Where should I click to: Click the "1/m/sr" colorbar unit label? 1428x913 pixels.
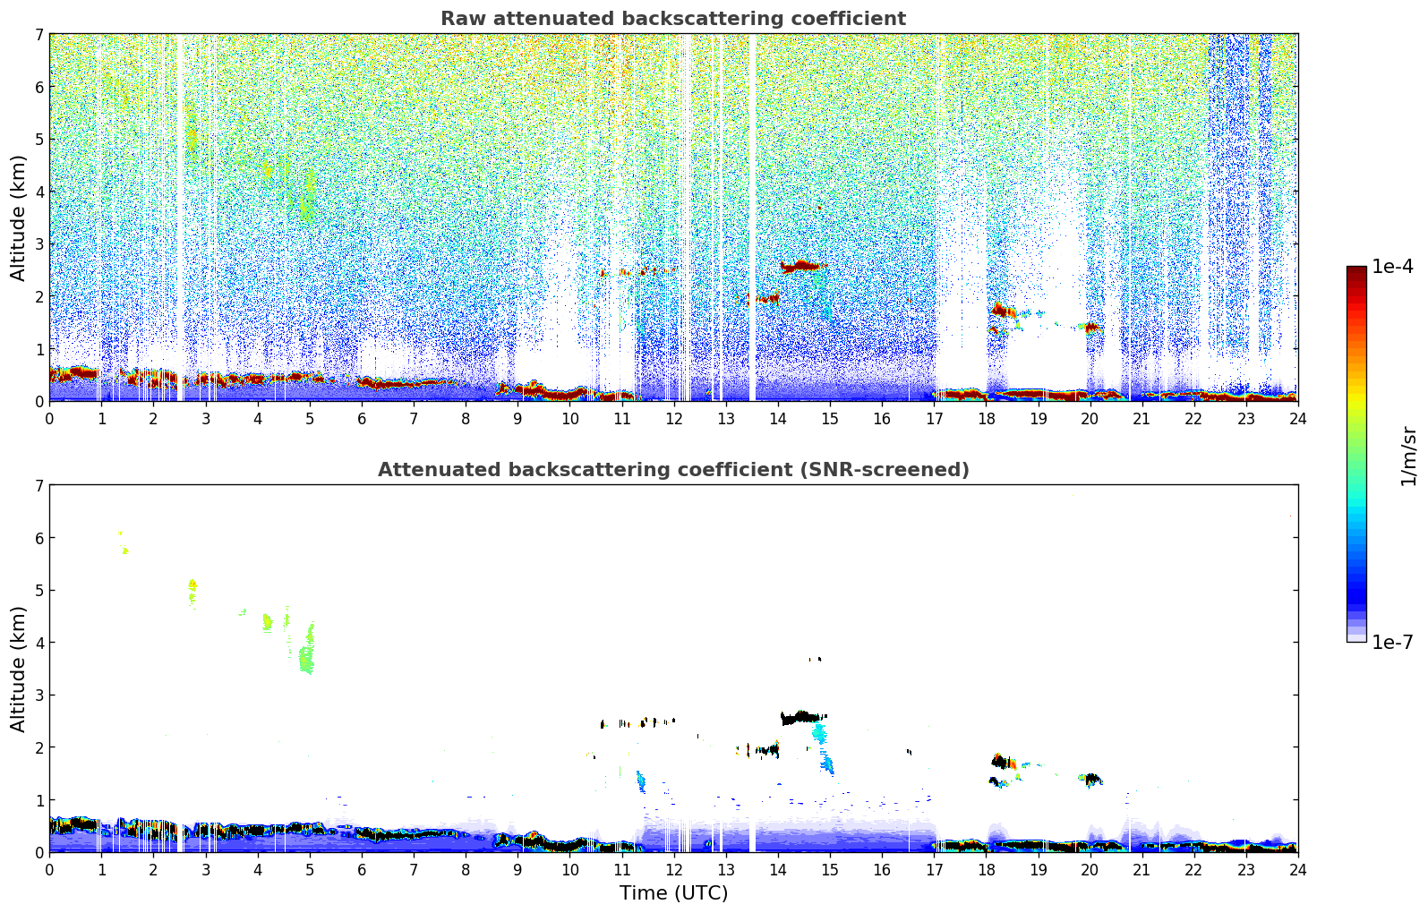point(1408,456)
